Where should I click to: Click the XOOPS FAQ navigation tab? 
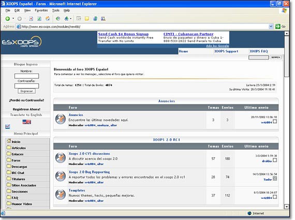(259, 51)
